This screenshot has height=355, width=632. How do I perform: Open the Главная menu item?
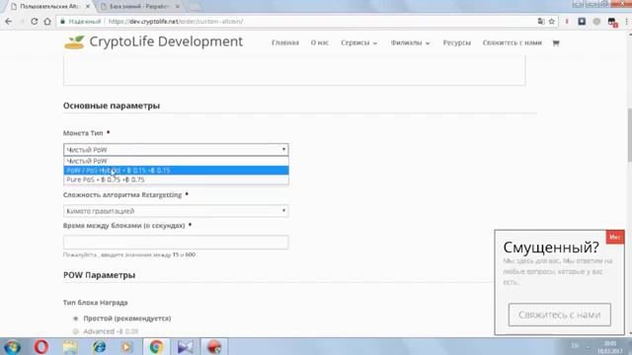pos(285,42)
